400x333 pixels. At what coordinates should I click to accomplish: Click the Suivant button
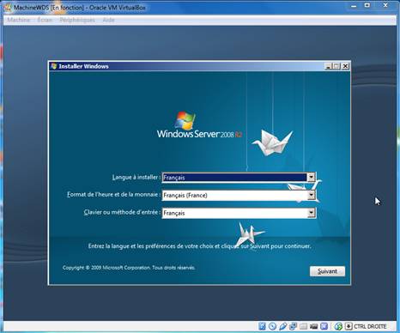tap(327, 271)
